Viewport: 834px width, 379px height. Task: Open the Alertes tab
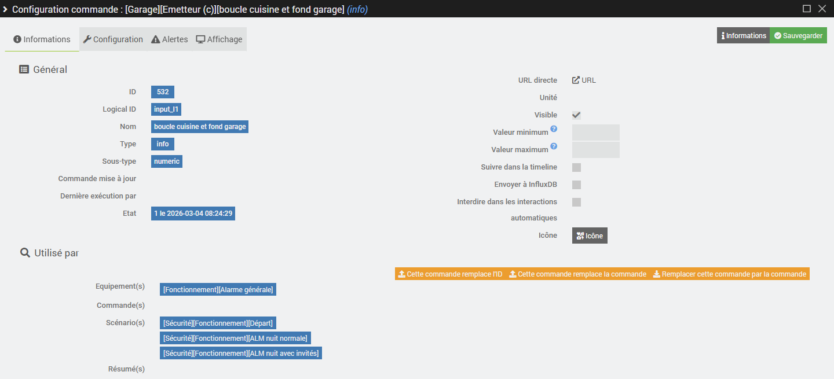pos(170,39)
